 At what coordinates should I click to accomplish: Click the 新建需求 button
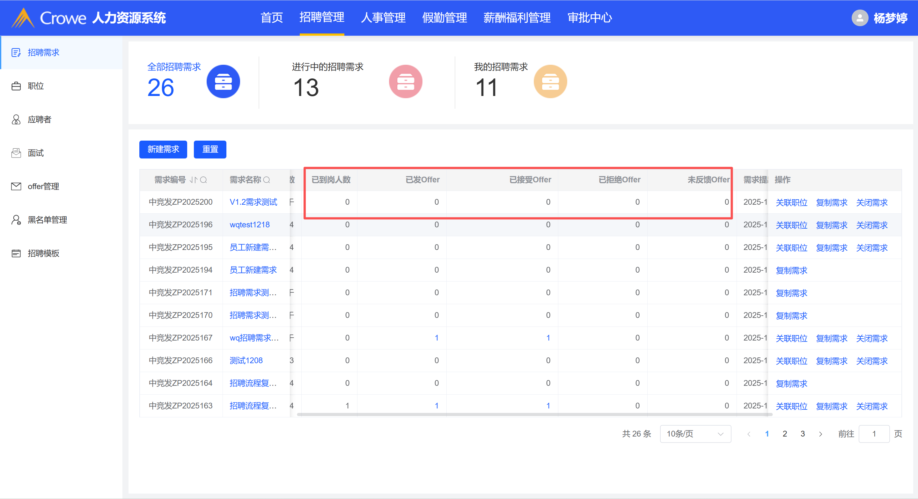163,149
